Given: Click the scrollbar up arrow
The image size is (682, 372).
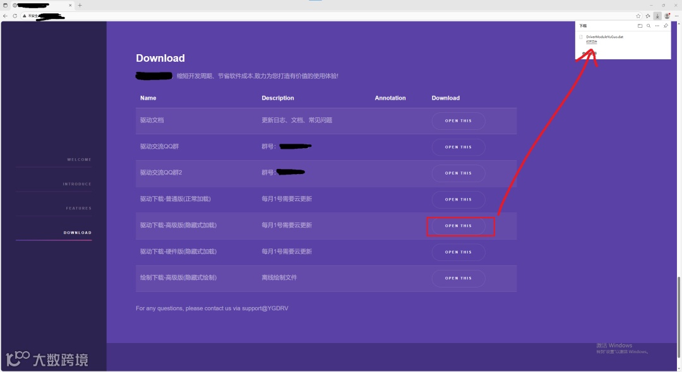Looking at the screenshot, I should pyautogui.click(x=678, y=24).
